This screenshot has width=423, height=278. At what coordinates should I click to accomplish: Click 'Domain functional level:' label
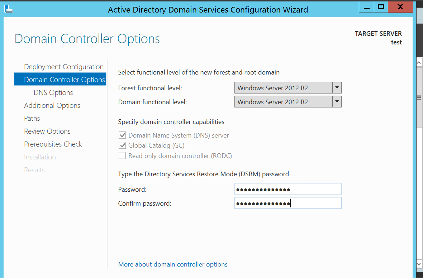[x=152, y=102]
